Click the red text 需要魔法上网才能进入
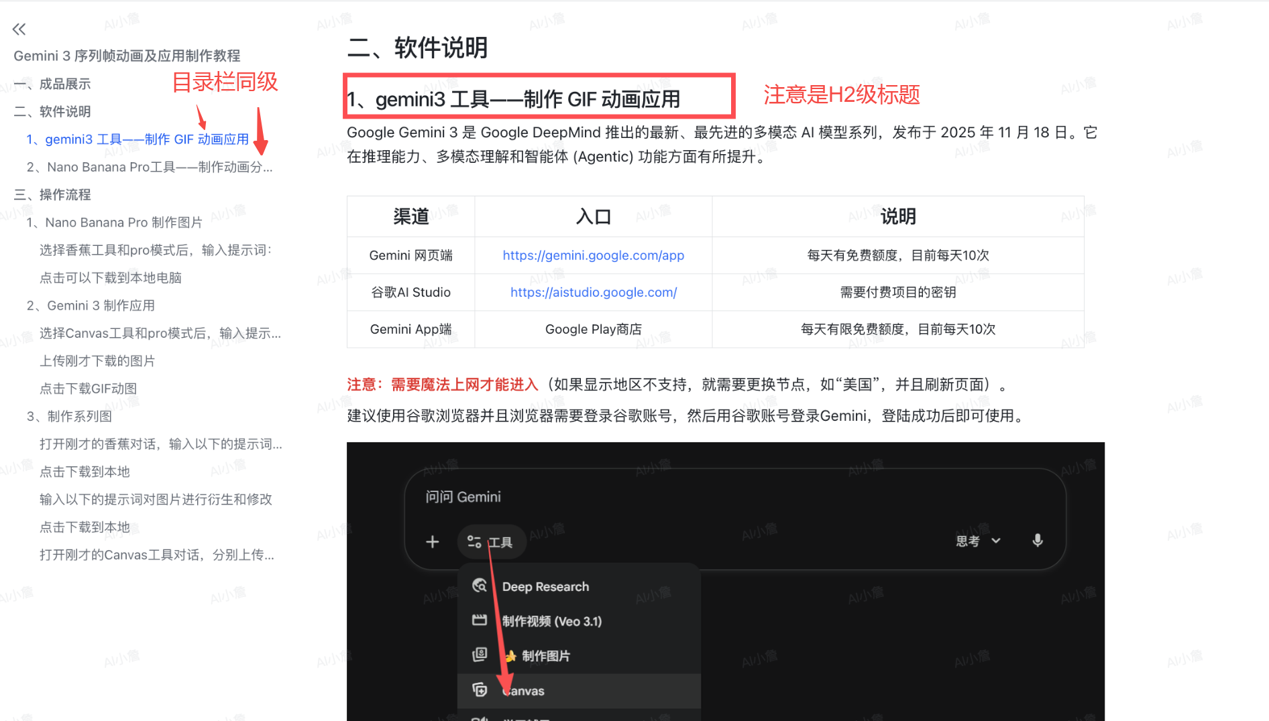Viewport: 1269px width, 721px height. point(464,385)
